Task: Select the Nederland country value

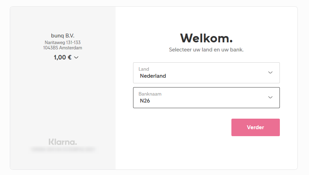Action: [153, 76]
